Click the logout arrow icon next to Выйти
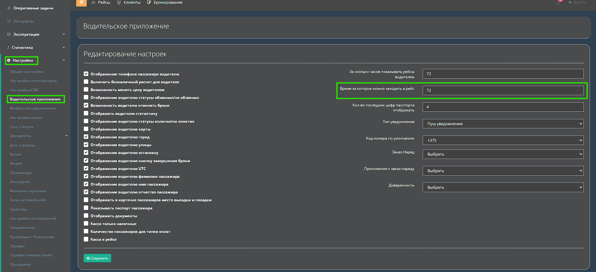596x272 pixels. pos(570,3)
